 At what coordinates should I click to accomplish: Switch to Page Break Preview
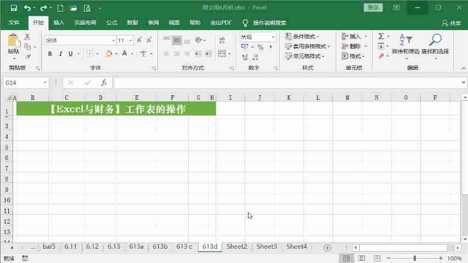pyautogui.click(x=377, y=258)
